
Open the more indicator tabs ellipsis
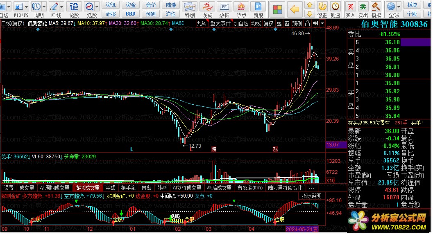(311, 188)
